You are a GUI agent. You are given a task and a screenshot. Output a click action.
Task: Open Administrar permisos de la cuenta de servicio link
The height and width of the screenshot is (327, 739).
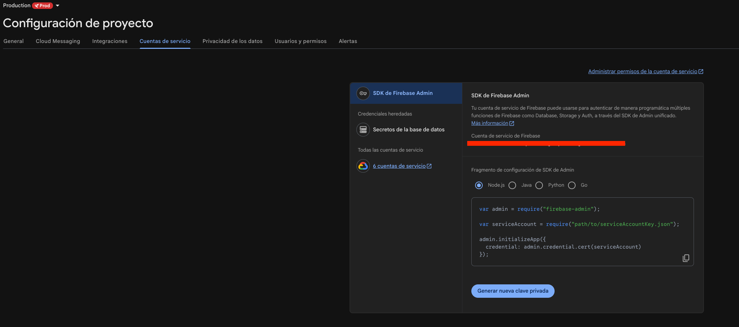click(x=642, y=72)
